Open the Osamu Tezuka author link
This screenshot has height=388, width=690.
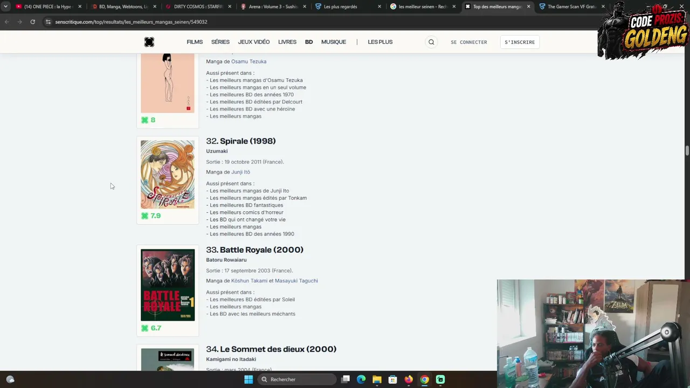click(x=249, y=61)
